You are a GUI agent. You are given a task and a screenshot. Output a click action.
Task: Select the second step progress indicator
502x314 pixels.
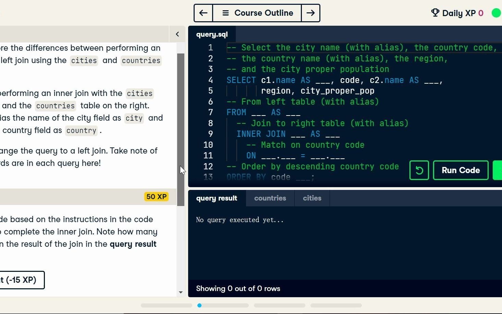click(x=223, y=305)
